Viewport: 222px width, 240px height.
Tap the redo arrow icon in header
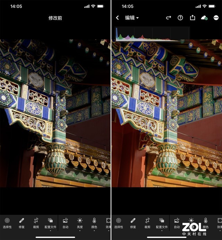169,18
